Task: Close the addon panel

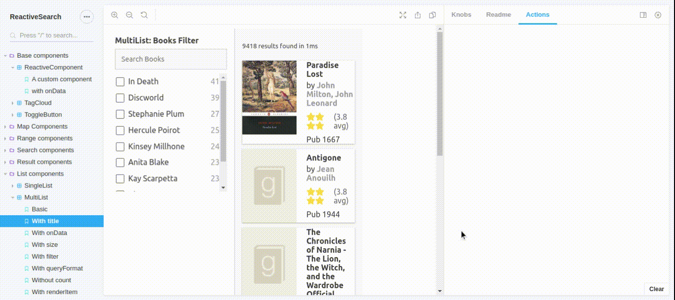Action: point(658,15)
